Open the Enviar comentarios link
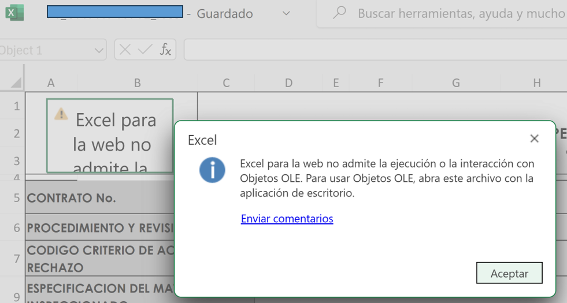 click(x=287, y=219)
